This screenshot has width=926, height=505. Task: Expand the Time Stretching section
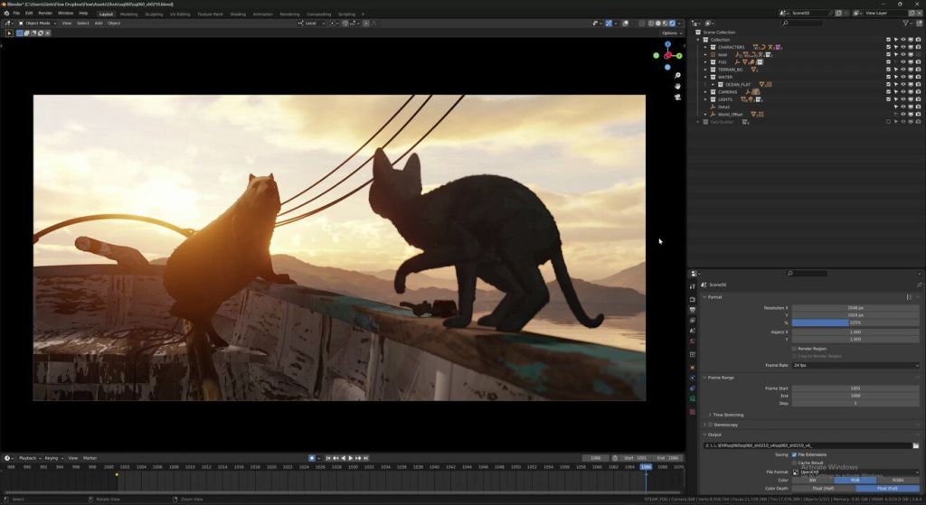[729, 415]
